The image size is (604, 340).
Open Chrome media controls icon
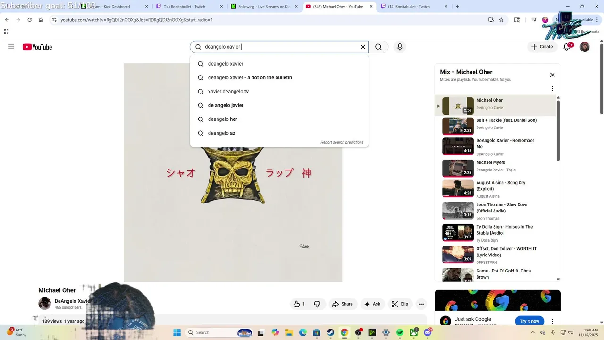click(534, 20)
